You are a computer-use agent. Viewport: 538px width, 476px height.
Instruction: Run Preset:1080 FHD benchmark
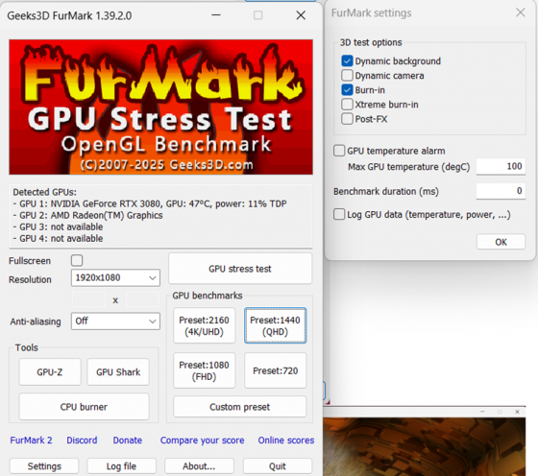204,370
